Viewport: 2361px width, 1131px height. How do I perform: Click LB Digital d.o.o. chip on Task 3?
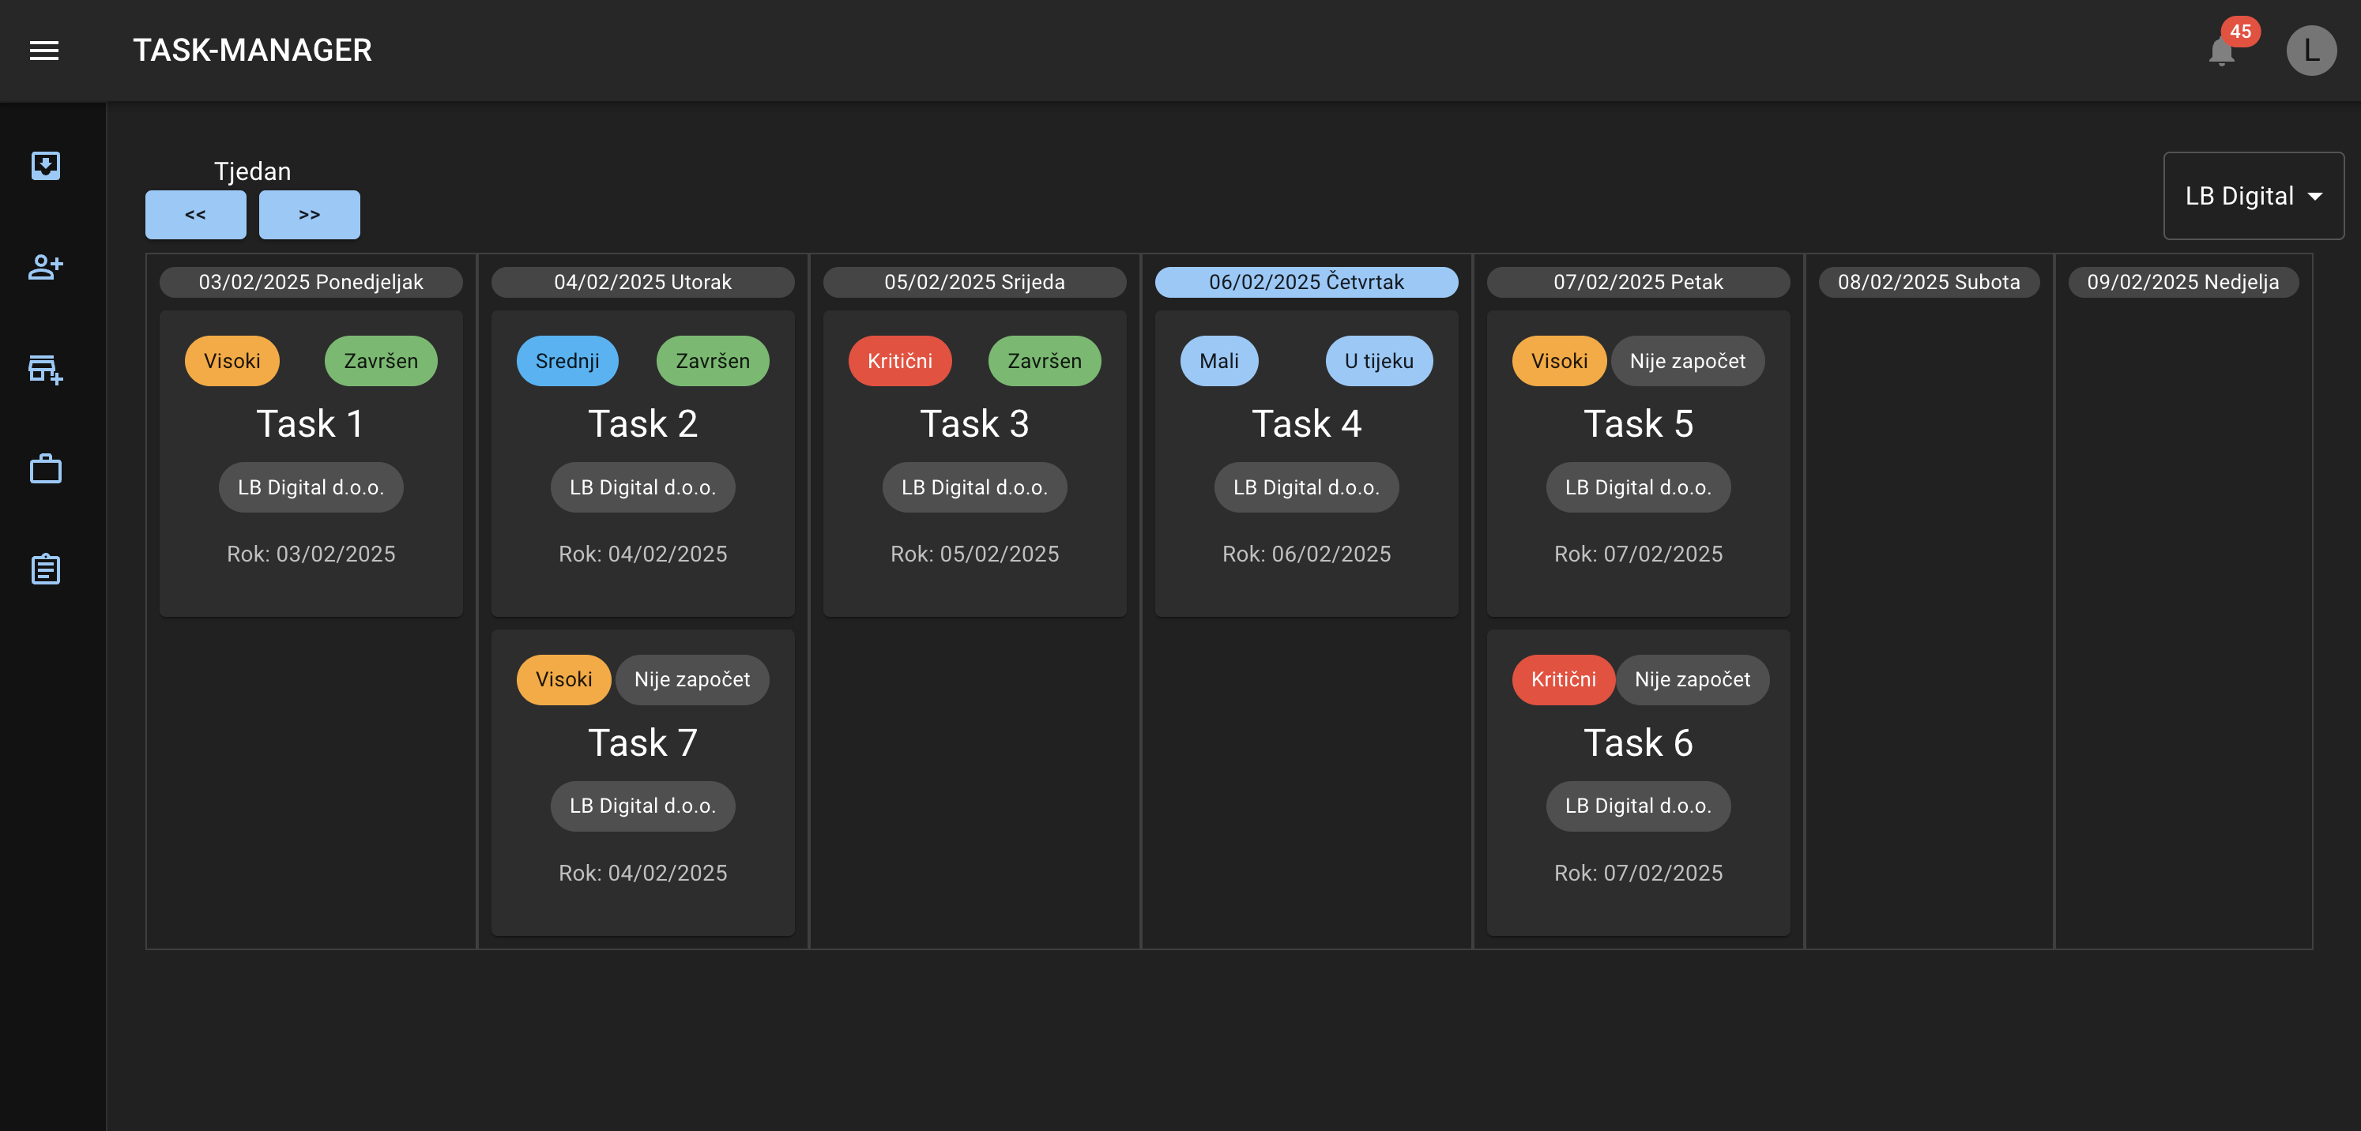[974, 487]
